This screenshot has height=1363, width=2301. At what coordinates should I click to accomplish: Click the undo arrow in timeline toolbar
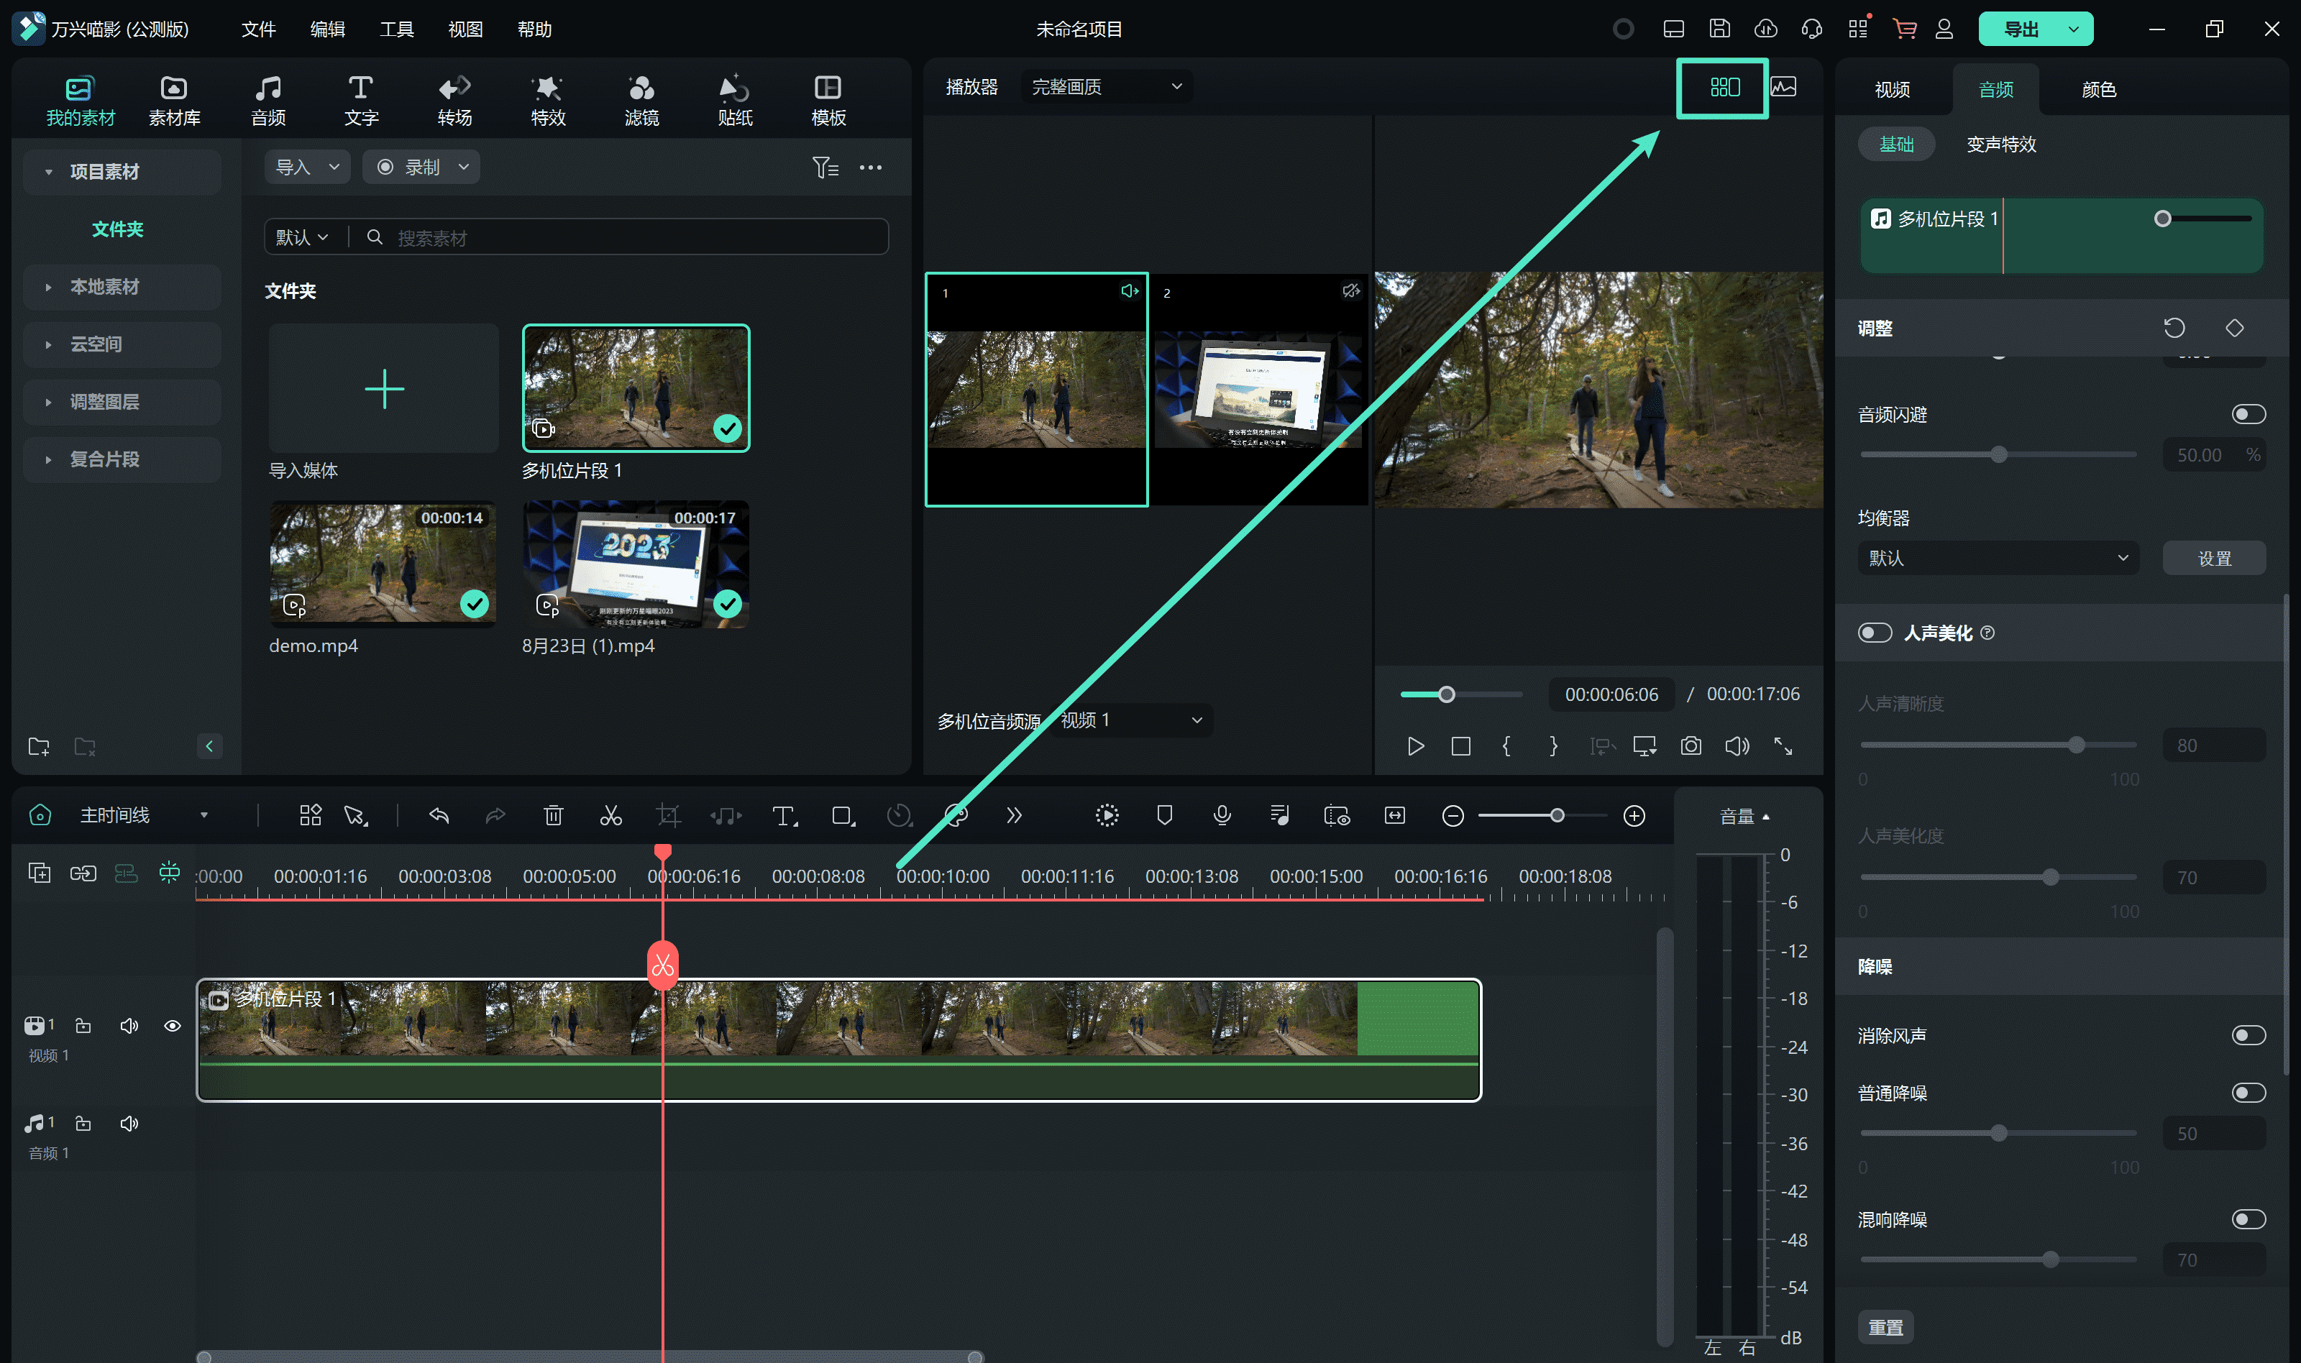[x=439, y=816]
